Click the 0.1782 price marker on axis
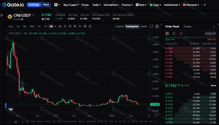 pyautogui.click(x=155, y=105)
